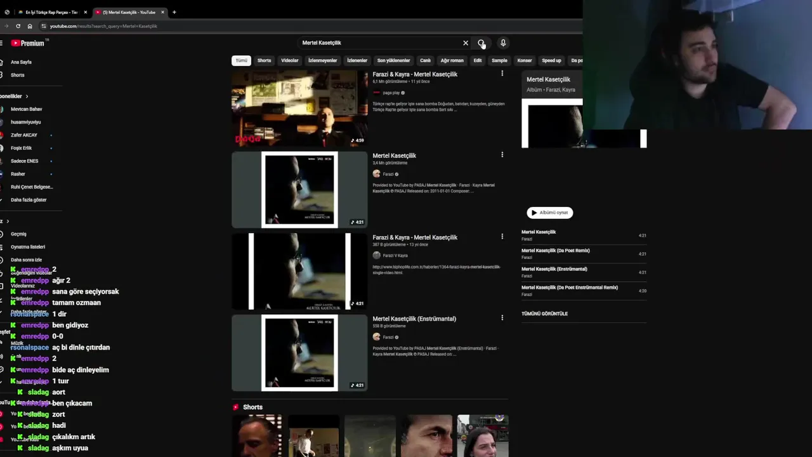Open options menu for first Farazi & Kayra video

point(502,74)
